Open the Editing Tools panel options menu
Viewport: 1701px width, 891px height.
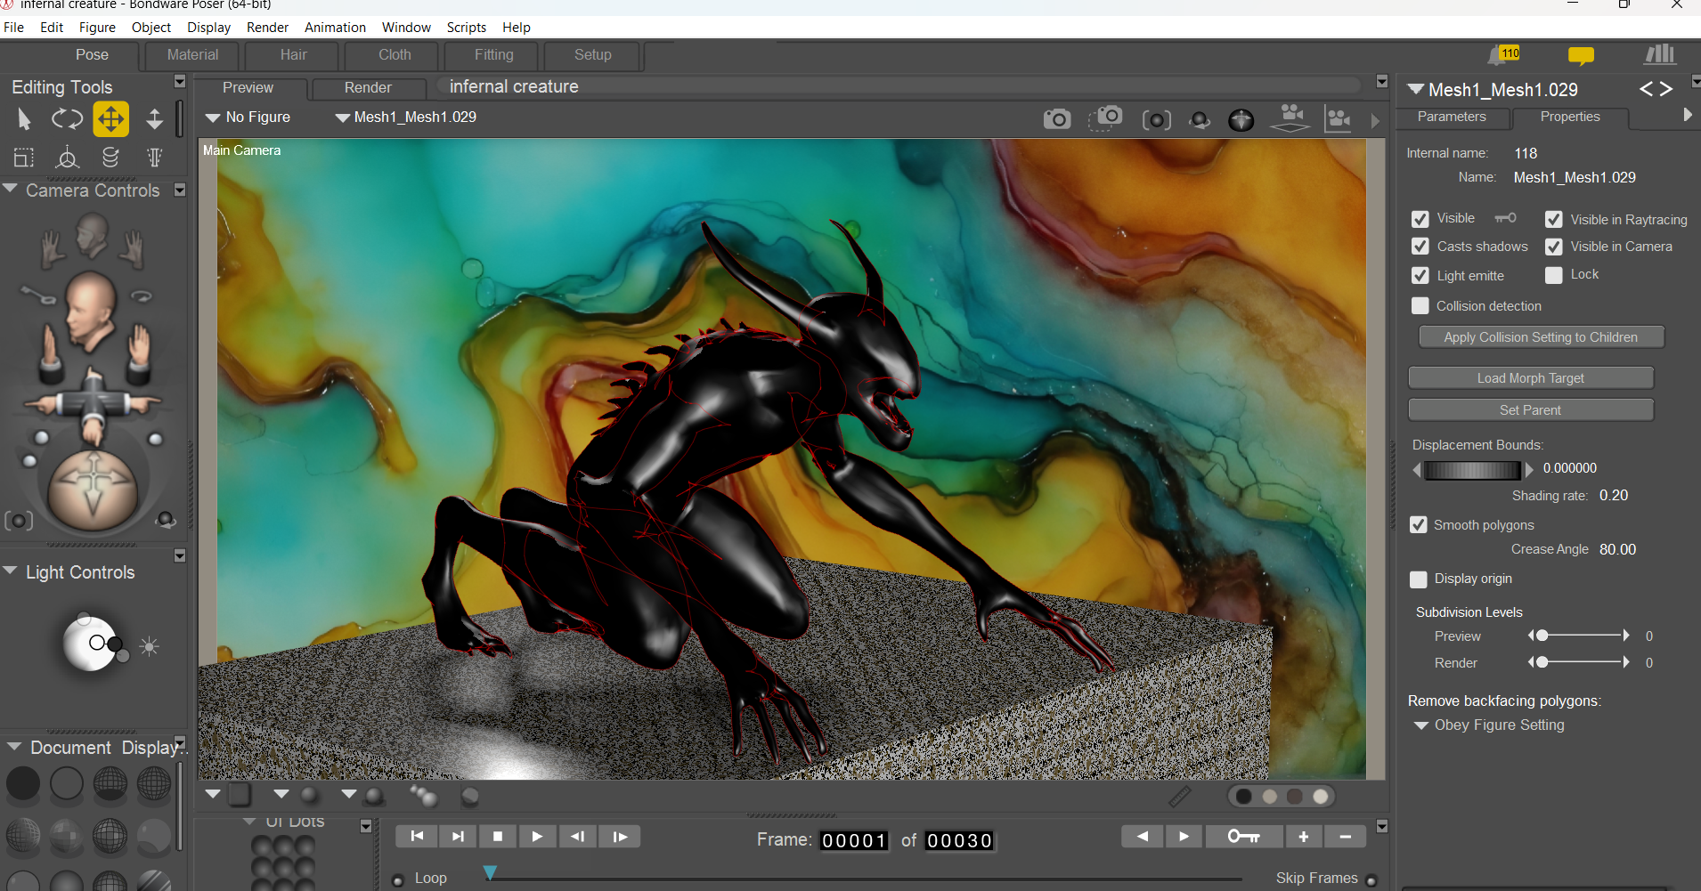(180, 82)
